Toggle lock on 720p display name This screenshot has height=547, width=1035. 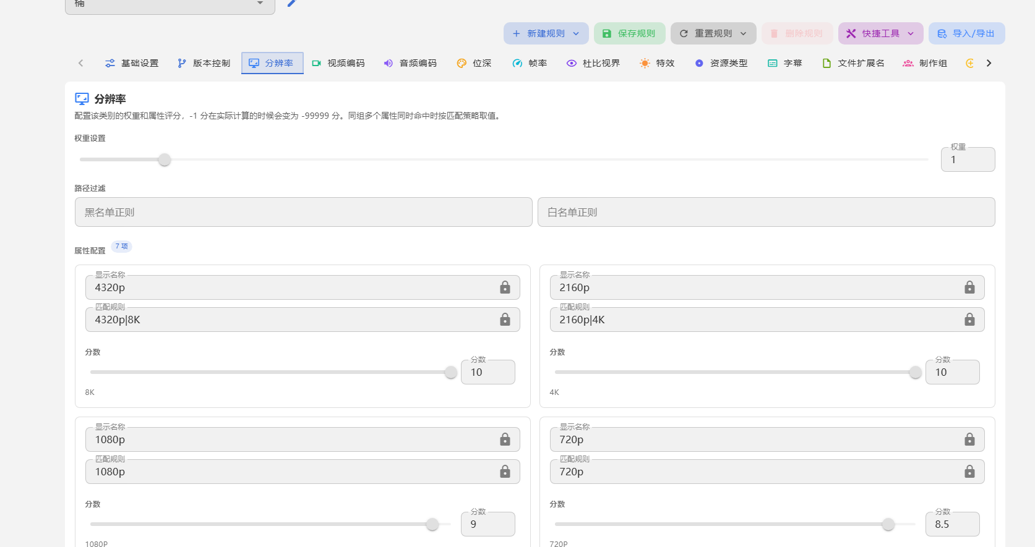[969, 439]
